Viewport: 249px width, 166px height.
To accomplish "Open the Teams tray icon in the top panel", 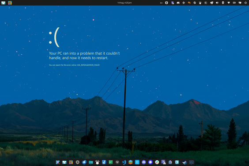I will pos(173,3).
